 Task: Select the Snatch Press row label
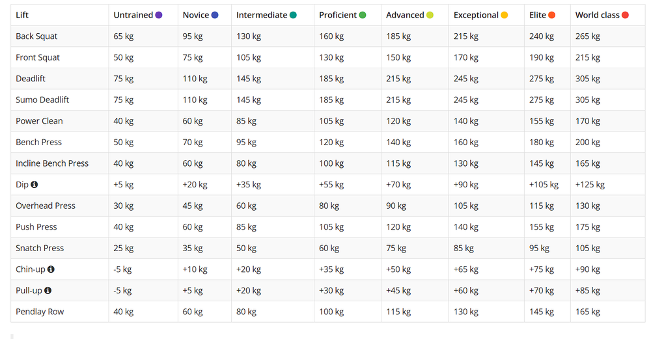point(39,248)
